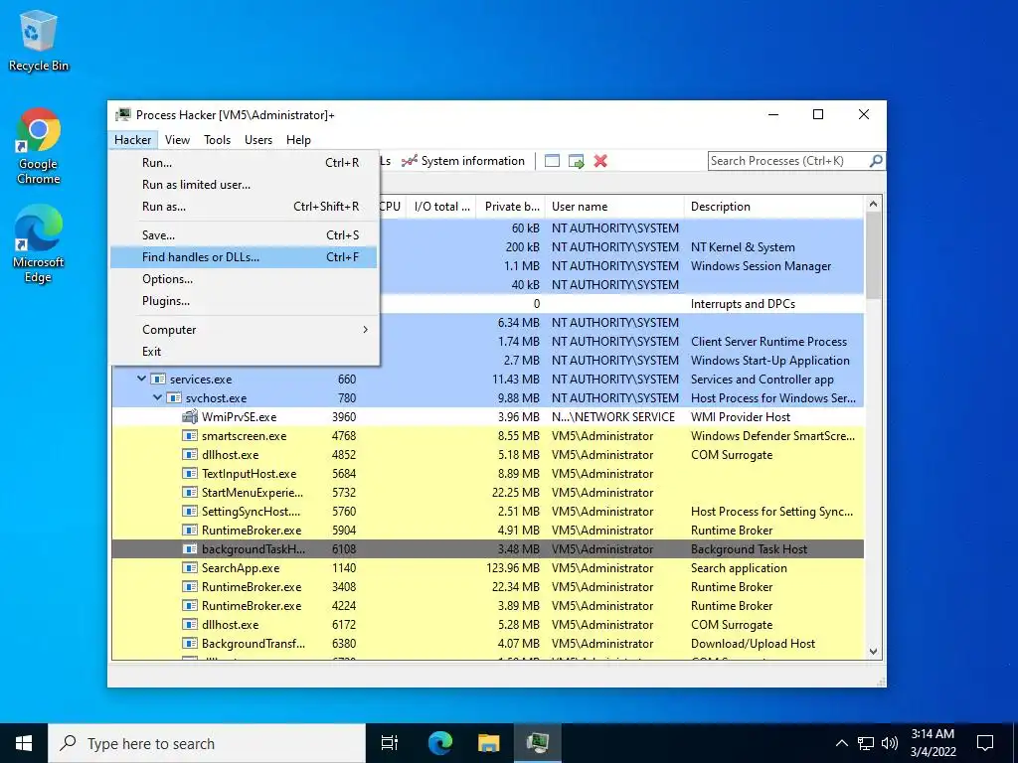
Task: Select the SettingSyncHost.... process row
Action: pos(488,512)
